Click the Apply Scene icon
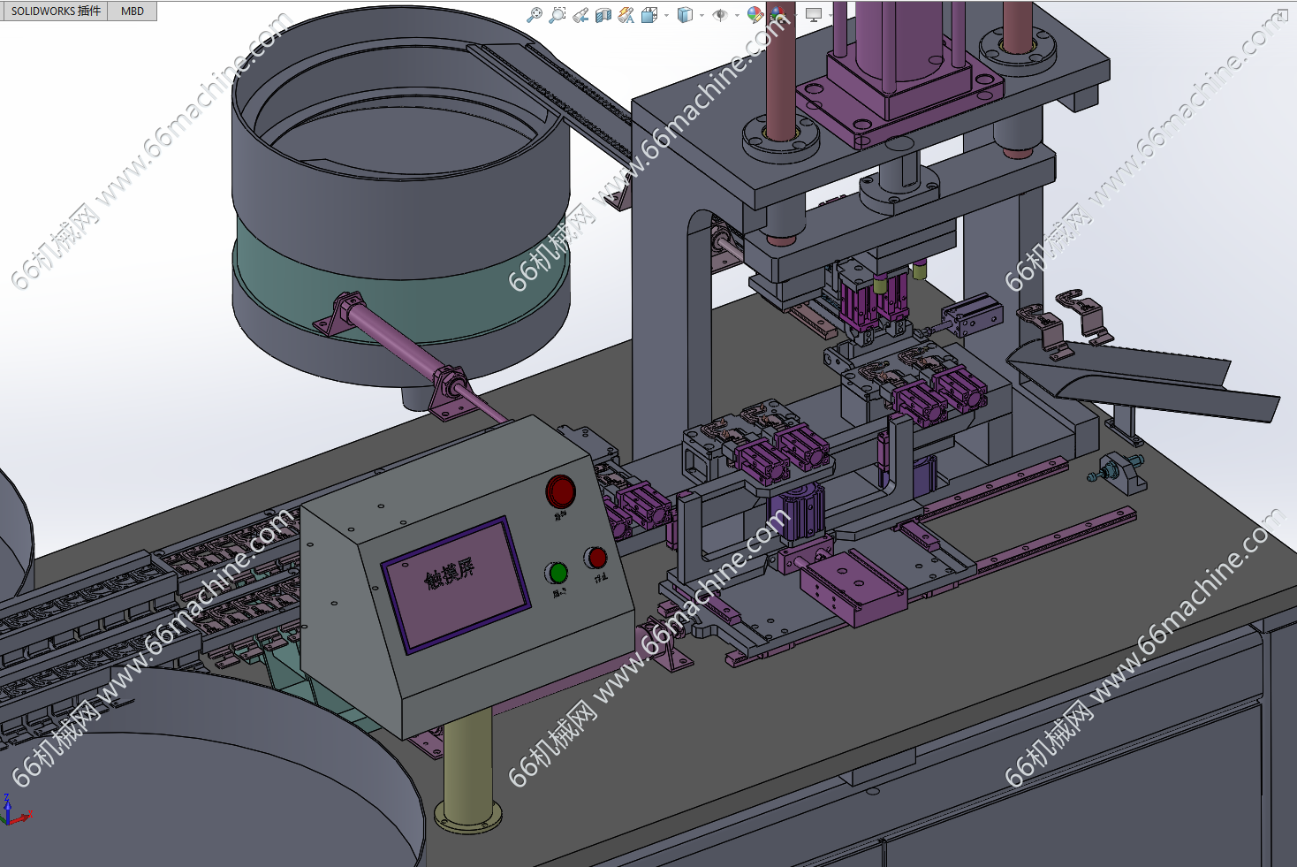1297x867 pixels. point(777,14)
